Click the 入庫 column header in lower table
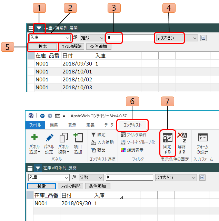 [108, 195]
